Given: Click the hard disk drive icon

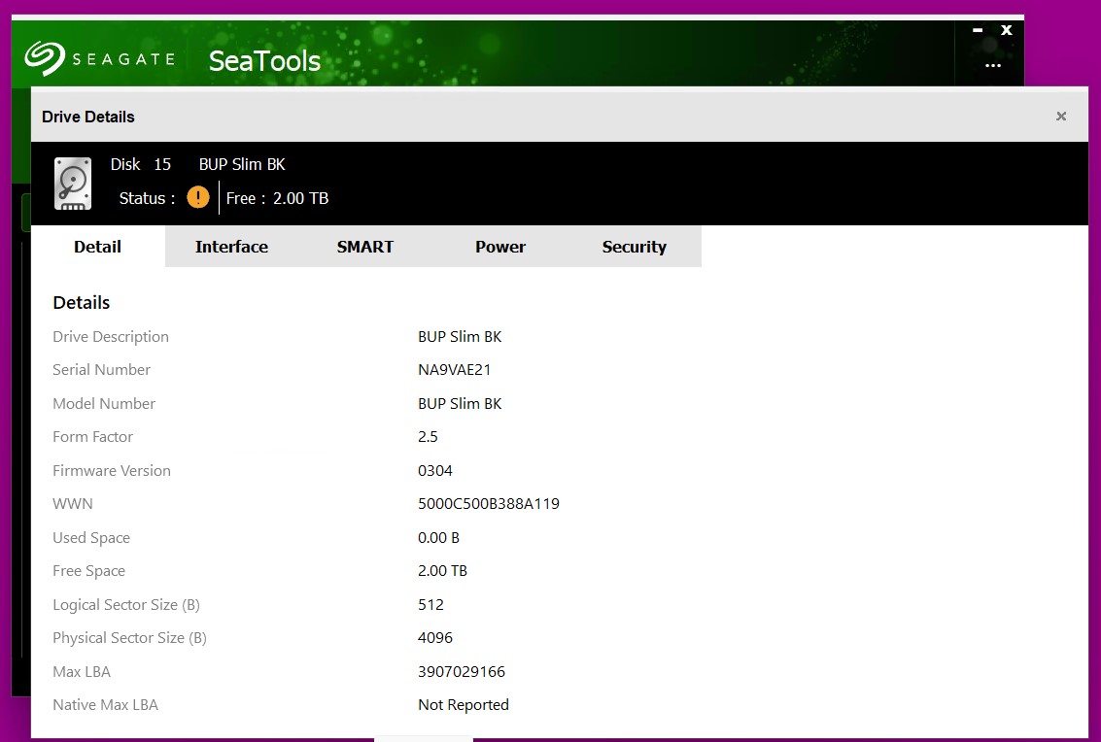Looking at the screenshot, I should click(x=73, y=183).
